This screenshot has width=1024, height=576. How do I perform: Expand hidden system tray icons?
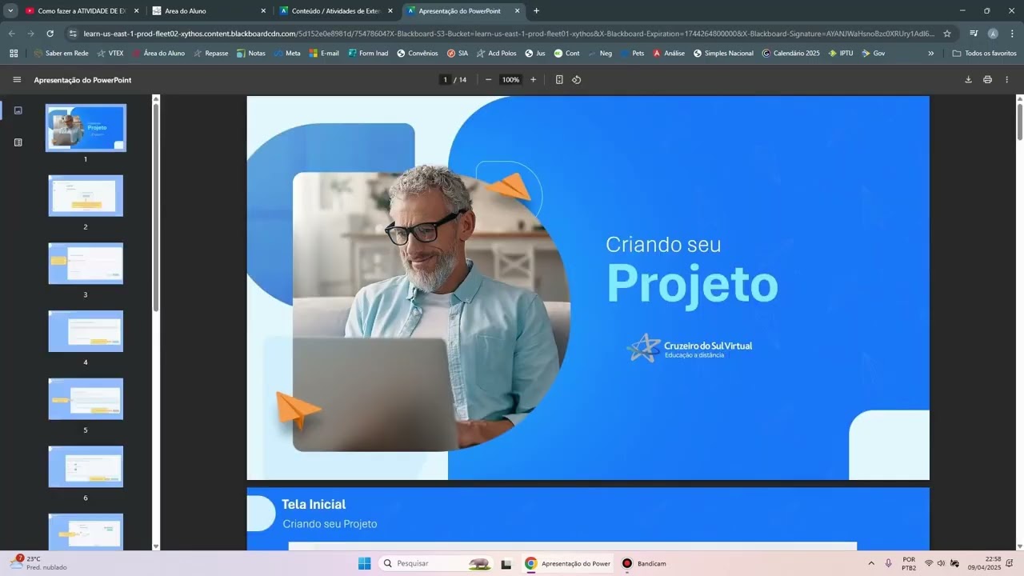[x=871, y=563]
